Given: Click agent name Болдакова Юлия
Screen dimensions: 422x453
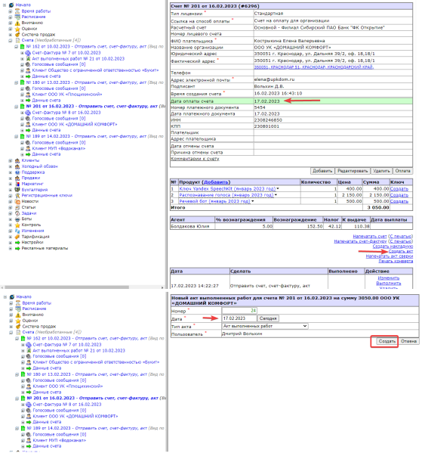Looking at the screenshot, I should 190,226.
